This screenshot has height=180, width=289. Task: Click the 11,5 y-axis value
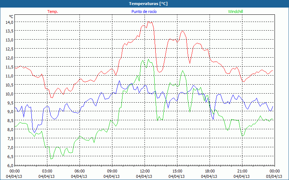tap(10, 67)
